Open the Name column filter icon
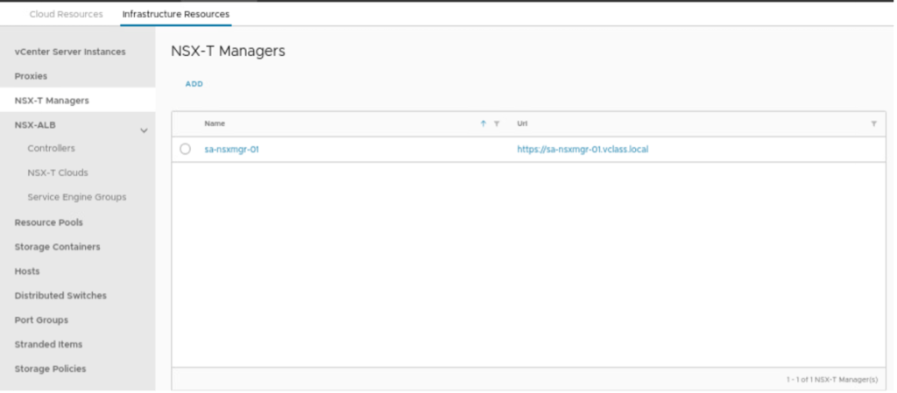This screenshot has width=897, height=393. [x=497, y=124]
